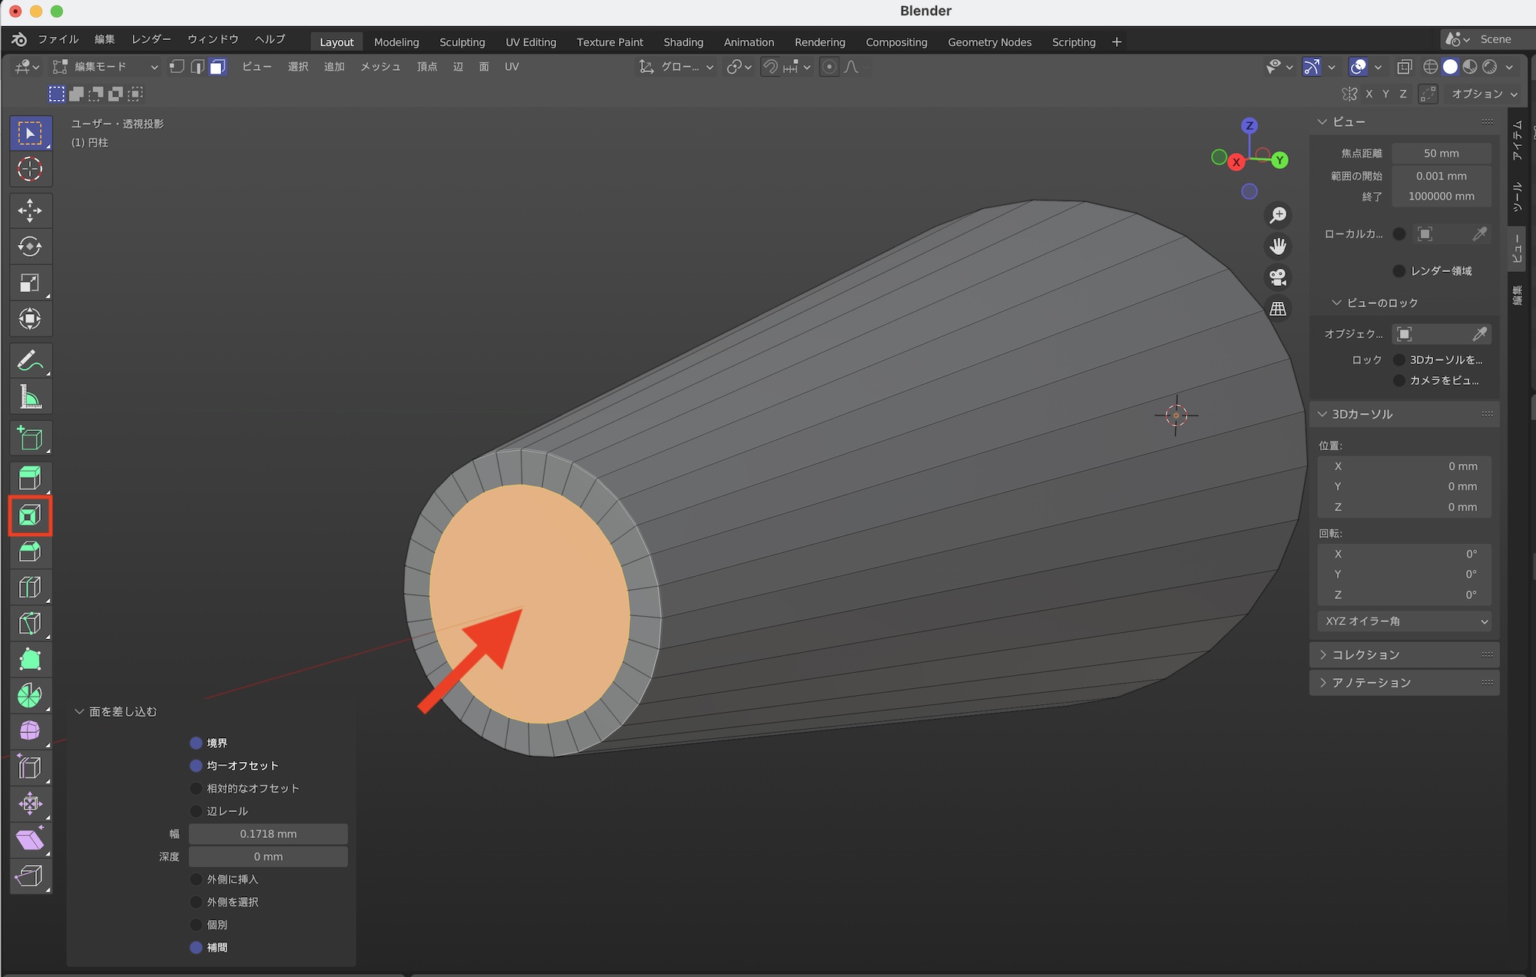
Task: Select the Loop Cut tool
Action: (30, 588)
